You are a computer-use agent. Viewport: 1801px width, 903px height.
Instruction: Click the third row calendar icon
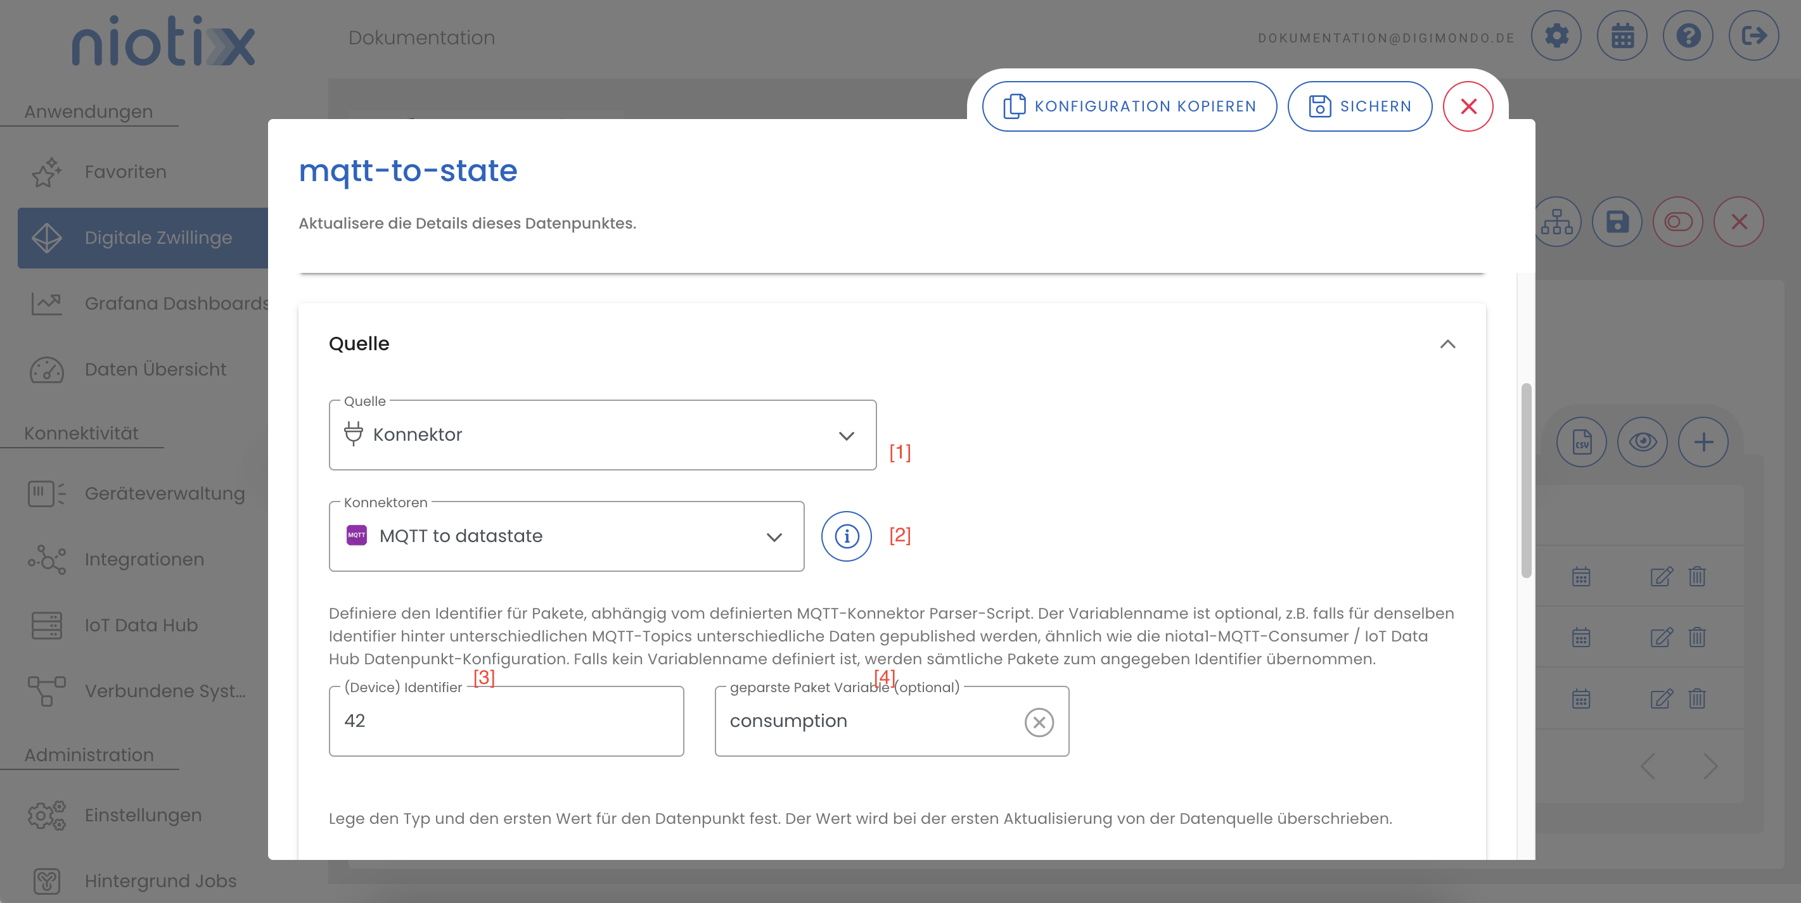pyautogui.click(x=1580, y=699)
